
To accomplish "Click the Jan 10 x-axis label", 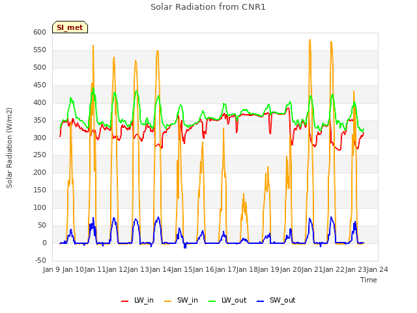I will [x=73, y=269].
